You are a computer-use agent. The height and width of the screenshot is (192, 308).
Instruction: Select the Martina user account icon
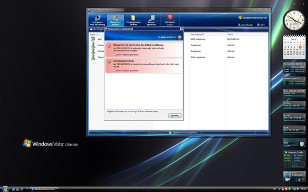pos(93,45)
